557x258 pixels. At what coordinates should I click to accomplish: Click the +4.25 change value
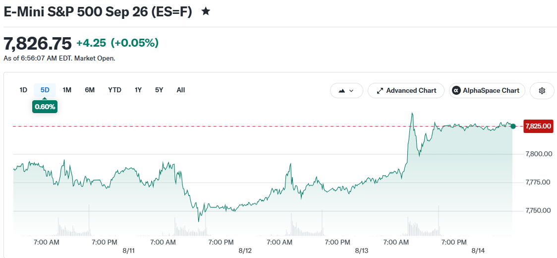click(x=91, y=43)
